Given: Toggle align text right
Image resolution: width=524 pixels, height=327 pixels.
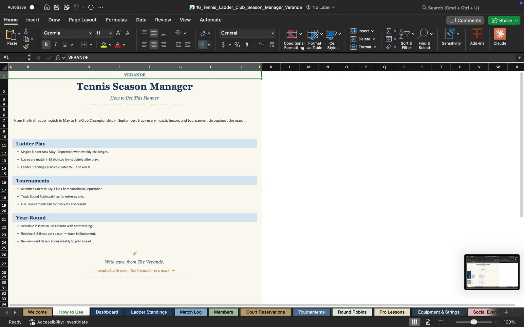Looking at the screenshot, I should point(163,45).
